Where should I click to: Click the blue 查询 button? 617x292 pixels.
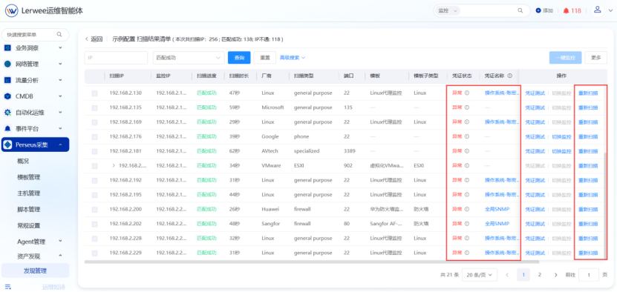(x=239, y=58)
